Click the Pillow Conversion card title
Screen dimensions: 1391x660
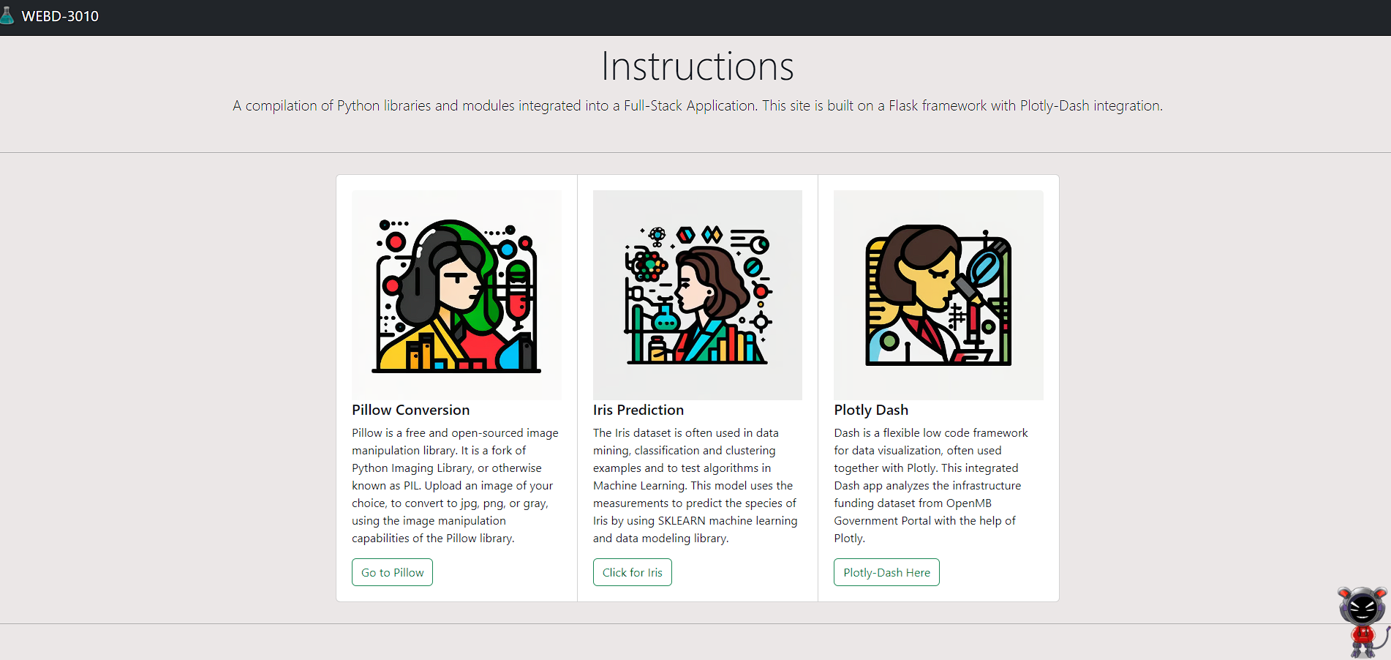click(410, 410)
